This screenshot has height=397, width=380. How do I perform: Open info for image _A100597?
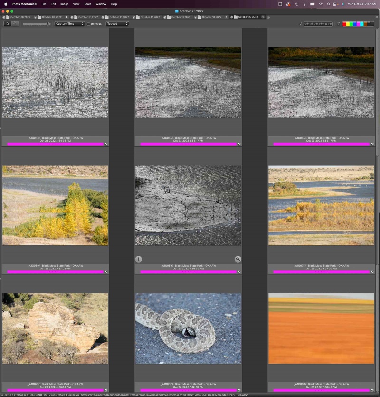click(138, 259)
